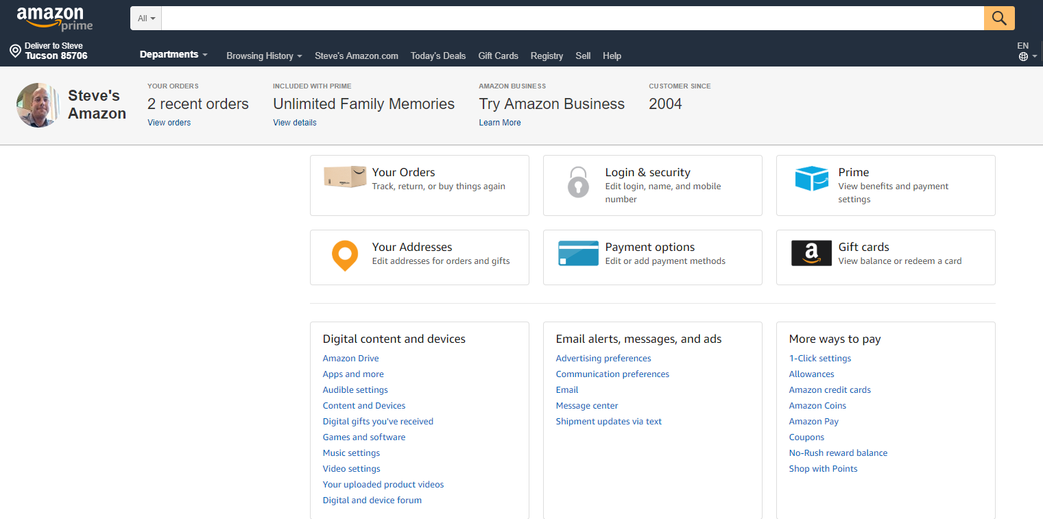This screenshot has width=1043, height=519.
Task: Open Digital gifts you've received
Action: tap(378, 422)
